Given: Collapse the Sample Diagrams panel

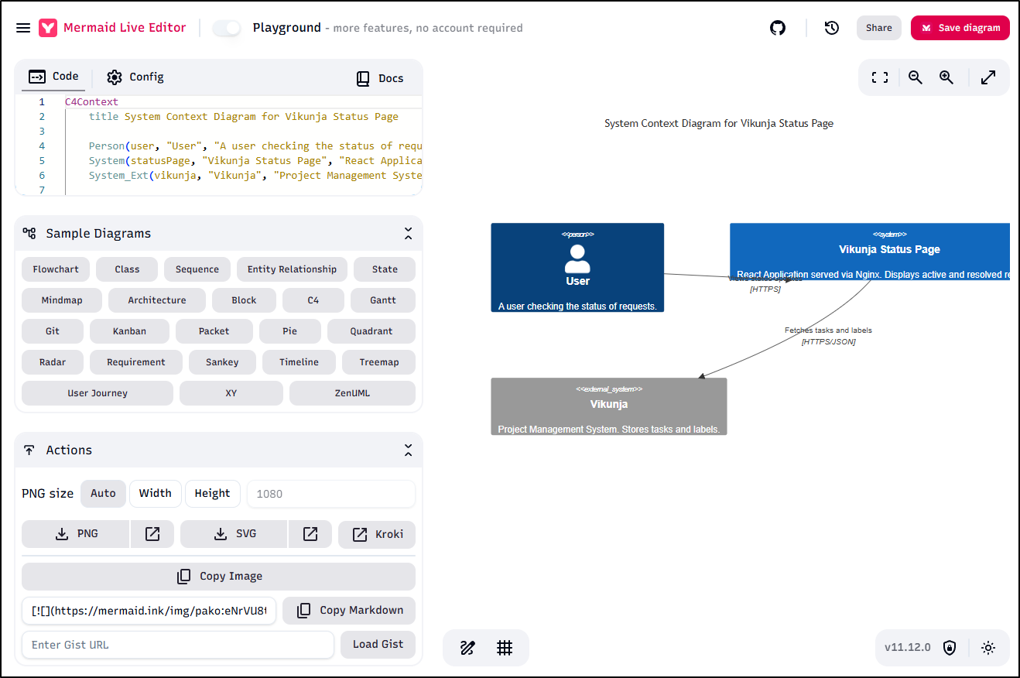Looking at the screenshot, I should (408, 234).
